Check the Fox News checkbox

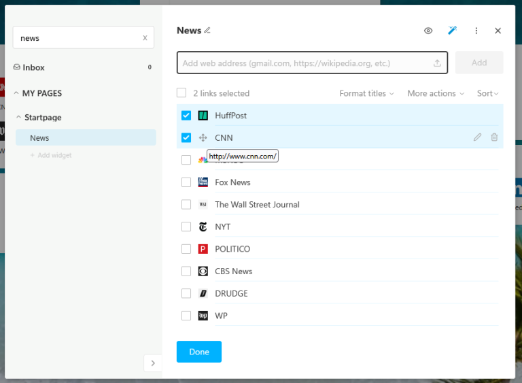pos(186,182)
